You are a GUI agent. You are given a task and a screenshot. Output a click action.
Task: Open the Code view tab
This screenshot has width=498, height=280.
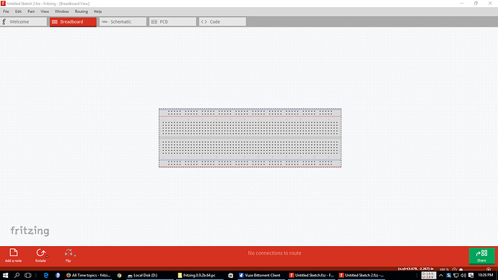[x=222, y=22]
